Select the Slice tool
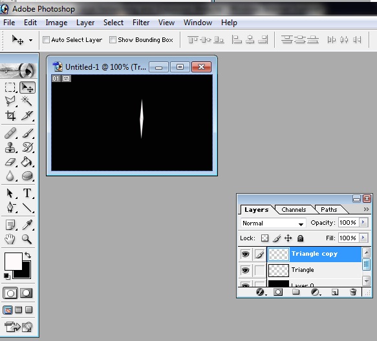 [x=27, y=116]
